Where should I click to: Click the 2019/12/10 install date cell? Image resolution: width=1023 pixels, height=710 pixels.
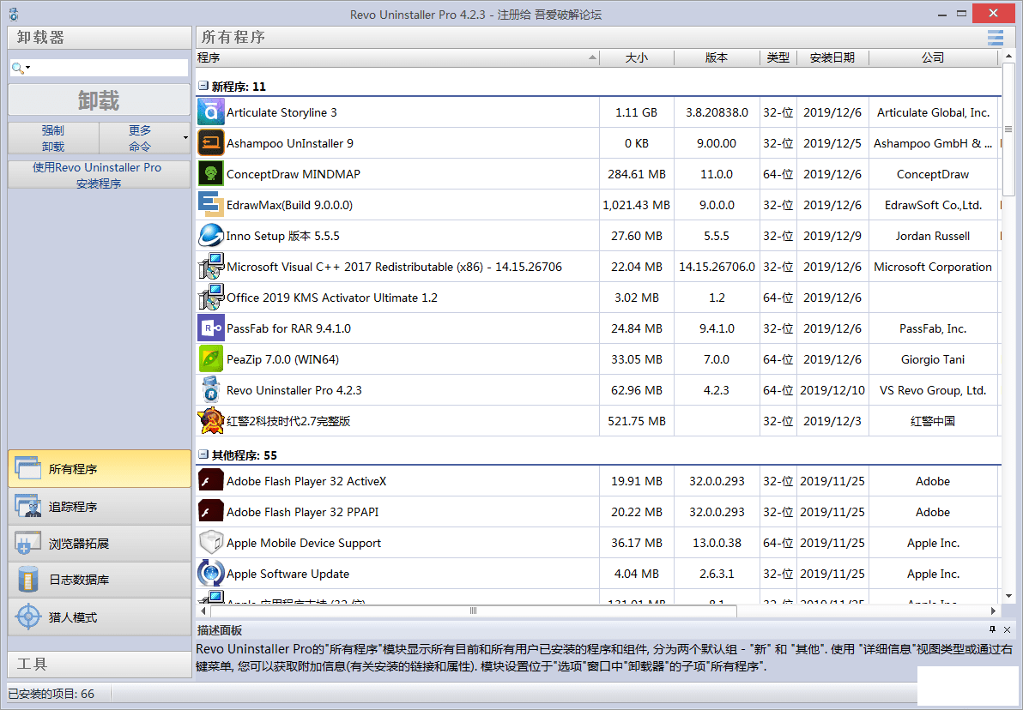tap(832, 390)
